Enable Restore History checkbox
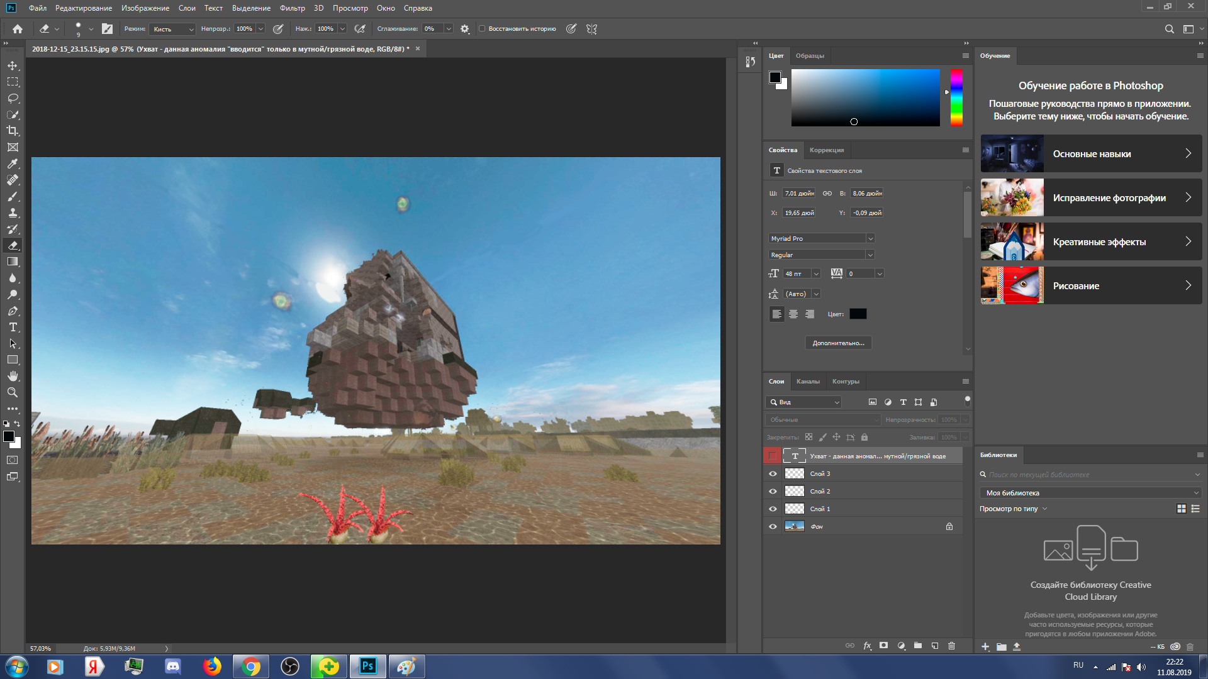The height and width of the screenshot is (679, 1208). pyautogui.click(x=482, y=29)
